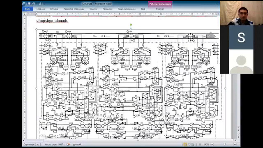Click the horizontal scrollbar left arrow
Screen dimensions: 263x148
click(24, 141)
